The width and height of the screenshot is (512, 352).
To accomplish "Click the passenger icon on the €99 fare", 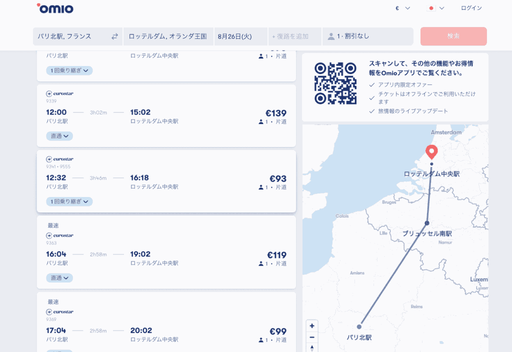I will click(x=261, y=340).
